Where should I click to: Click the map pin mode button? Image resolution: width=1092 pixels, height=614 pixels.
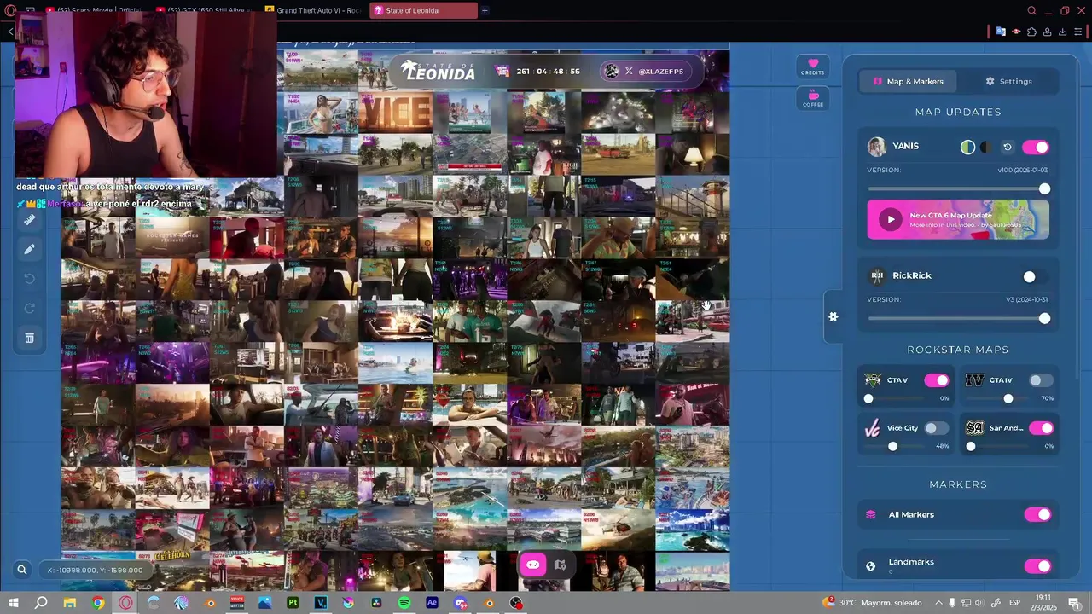tap(560, 565)
